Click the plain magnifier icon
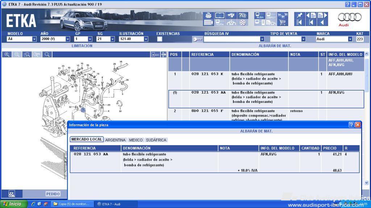This screenshot has height=208, width=371. coord(47,55)
